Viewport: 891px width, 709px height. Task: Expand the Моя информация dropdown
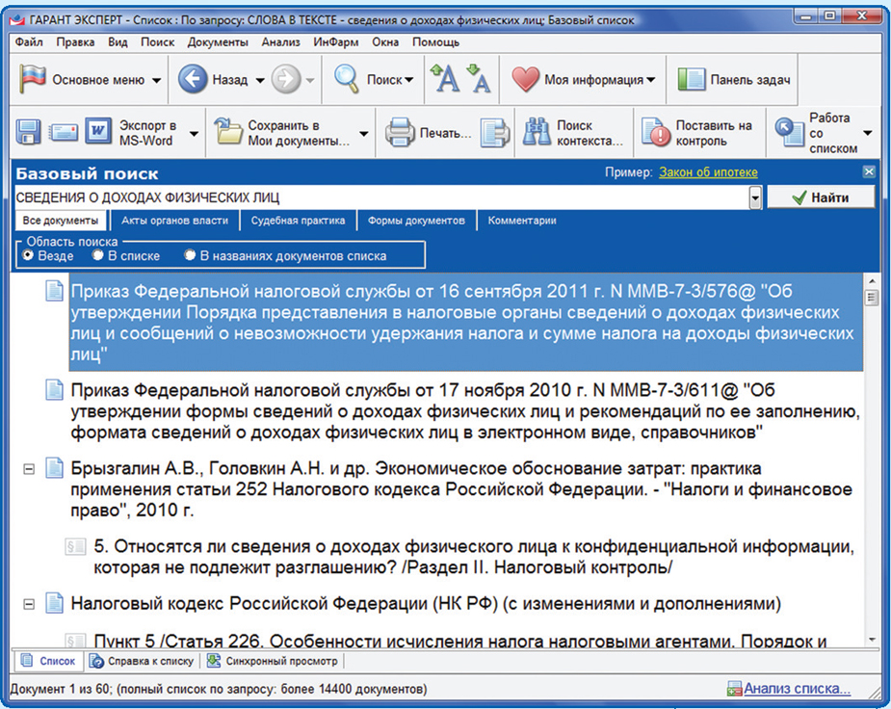(x=651, y=80)
